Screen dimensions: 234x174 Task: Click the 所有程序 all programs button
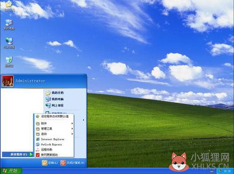(18, 154)
